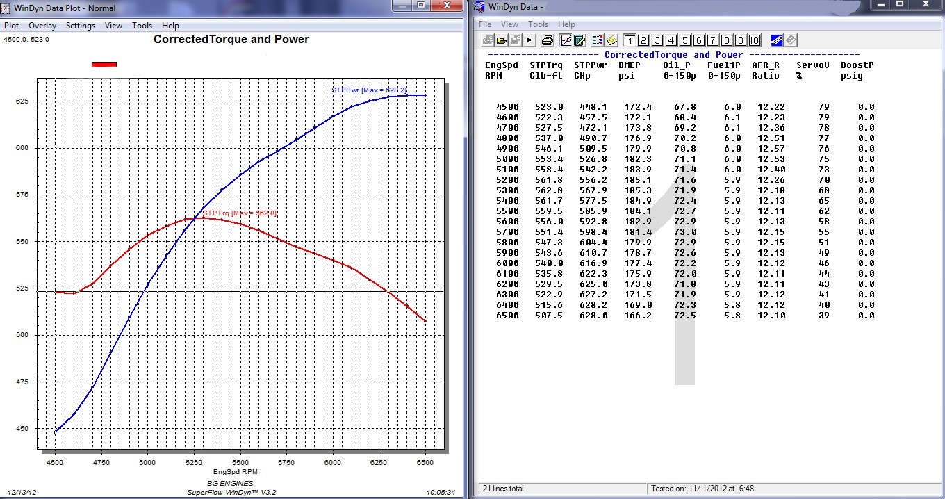The height and width of the screenshot is (499, 945).
Task: Open the Tools menu in WinDyn Data window
Action: tap(538, 24)
